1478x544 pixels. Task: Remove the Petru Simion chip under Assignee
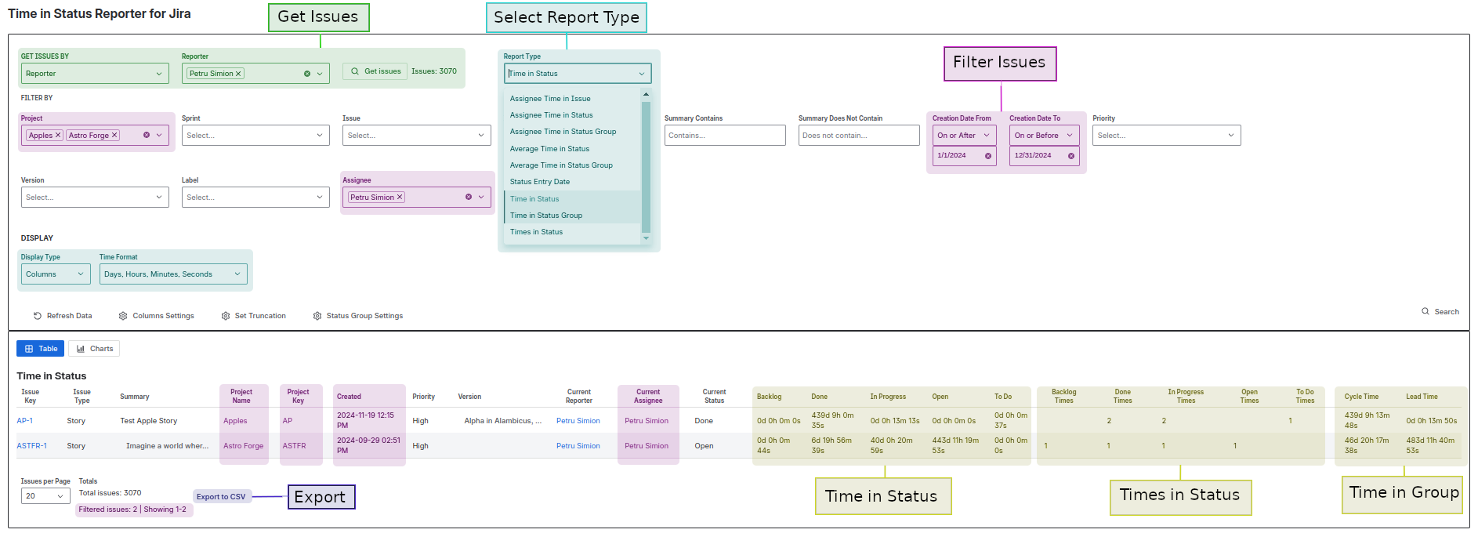(400, 197)
